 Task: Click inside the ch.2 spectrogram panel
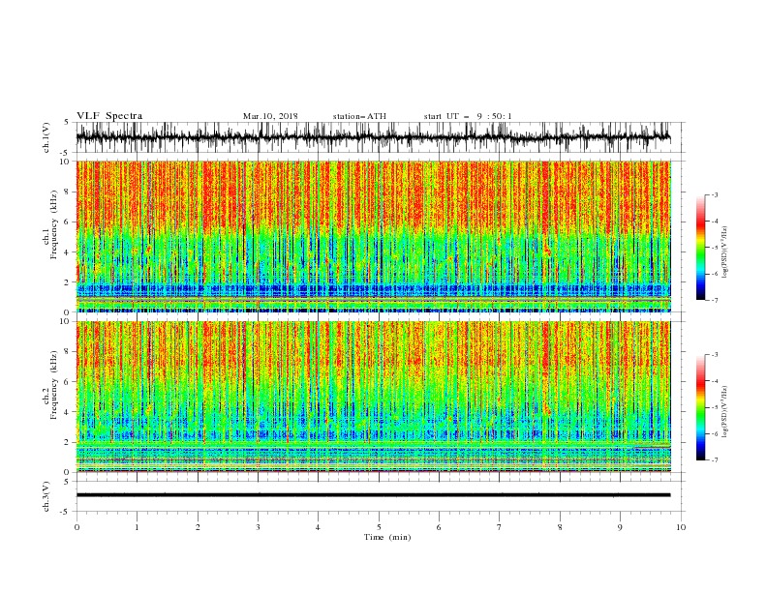click(x=373, y=397)
